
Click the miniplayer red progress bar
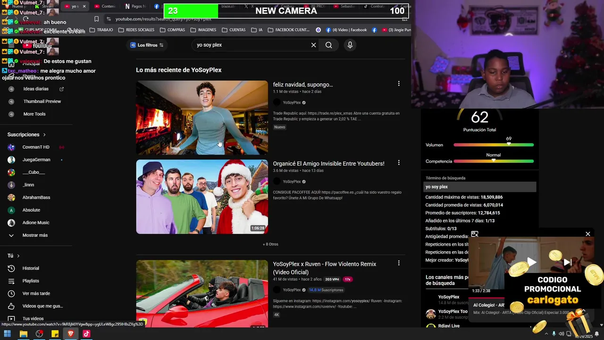487,298
